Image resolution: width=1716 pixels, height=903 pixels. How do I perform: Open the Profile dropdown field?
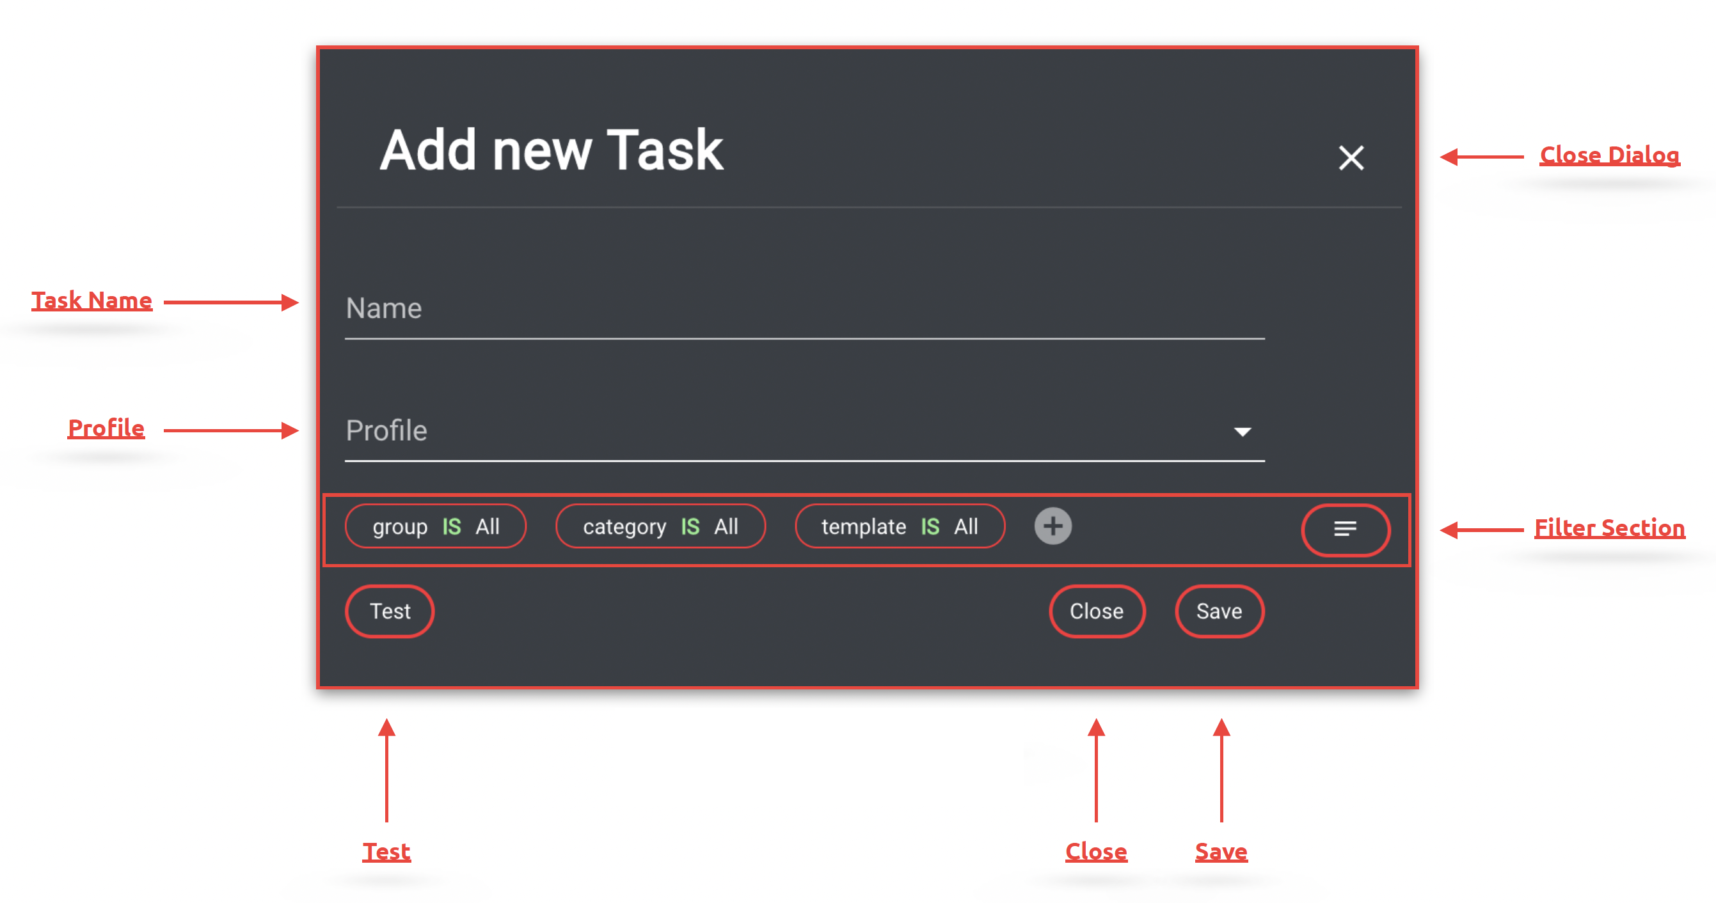(786, 431)
